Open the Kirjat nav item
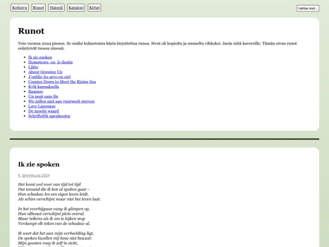The image size is (329, 247). tap(94, 8)
